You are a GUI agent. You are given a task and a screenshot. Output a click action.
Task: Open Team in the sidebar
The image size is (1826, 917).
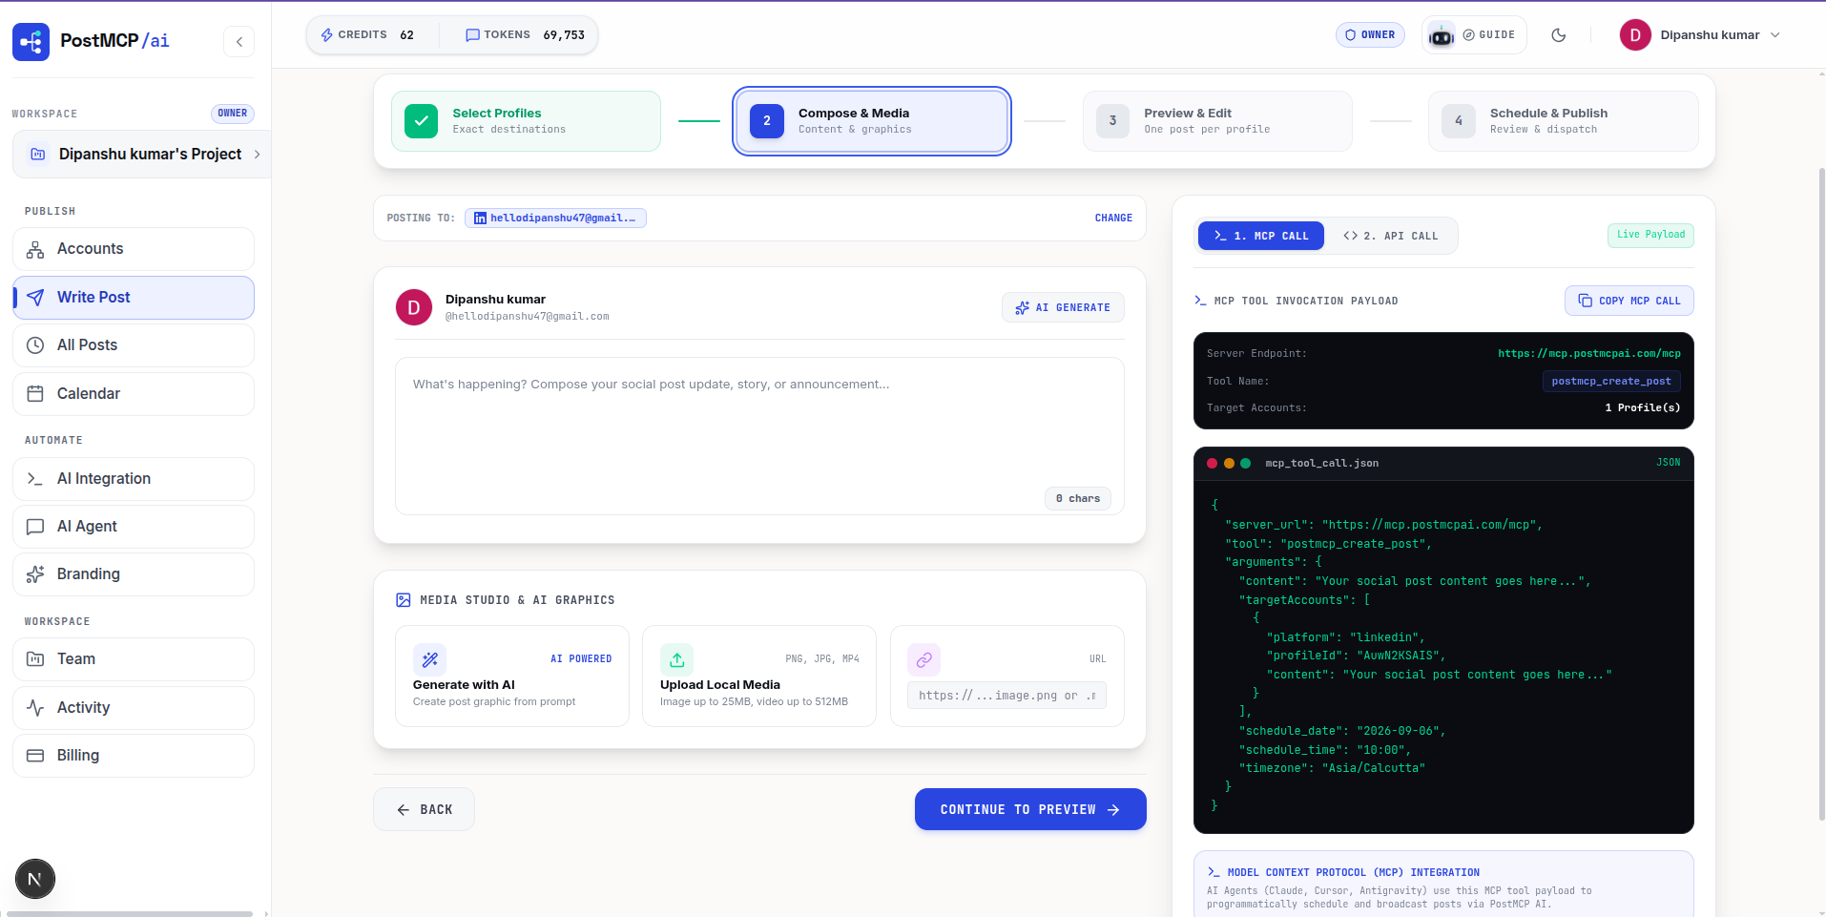134,659
